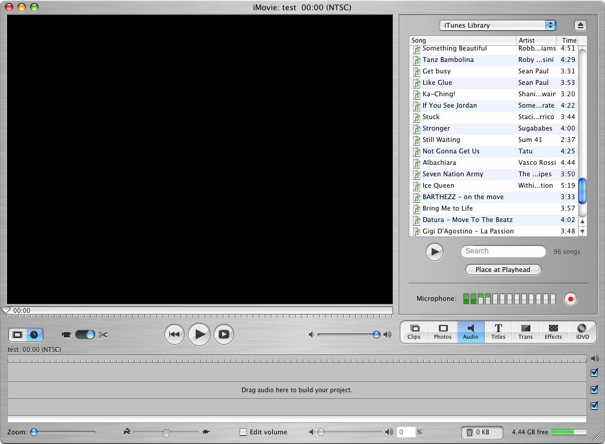Enable the Edit volume checkbox
The width and height of the screenshot is (605, 444).
(x=243, y=432)
